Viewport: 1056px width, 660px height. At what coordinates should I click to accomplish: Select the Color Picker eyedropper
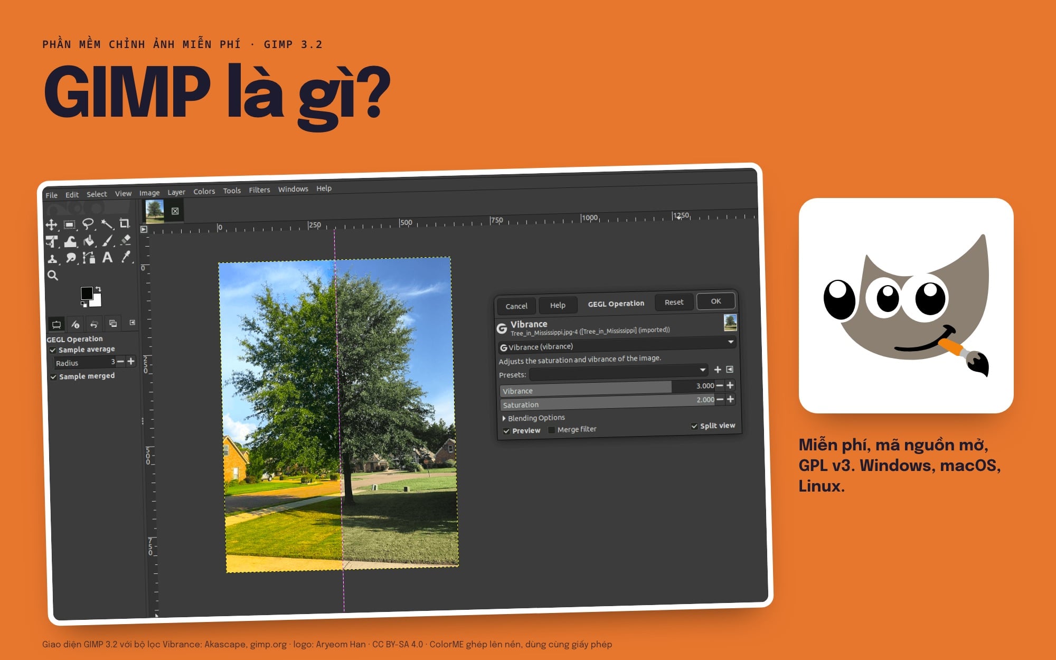point(126,257)
